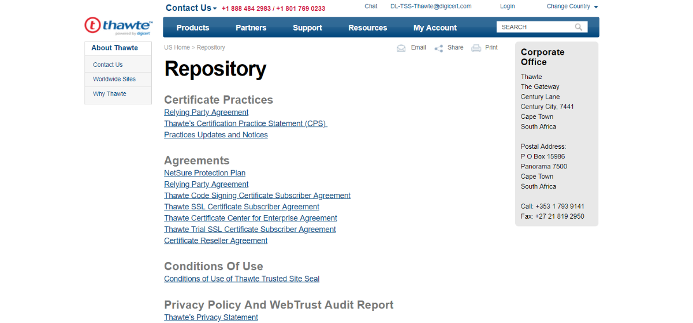Screen dimensions: 693x323
Task: Click the Conditions Of Use section heading
Action: [x=214, y=266]
